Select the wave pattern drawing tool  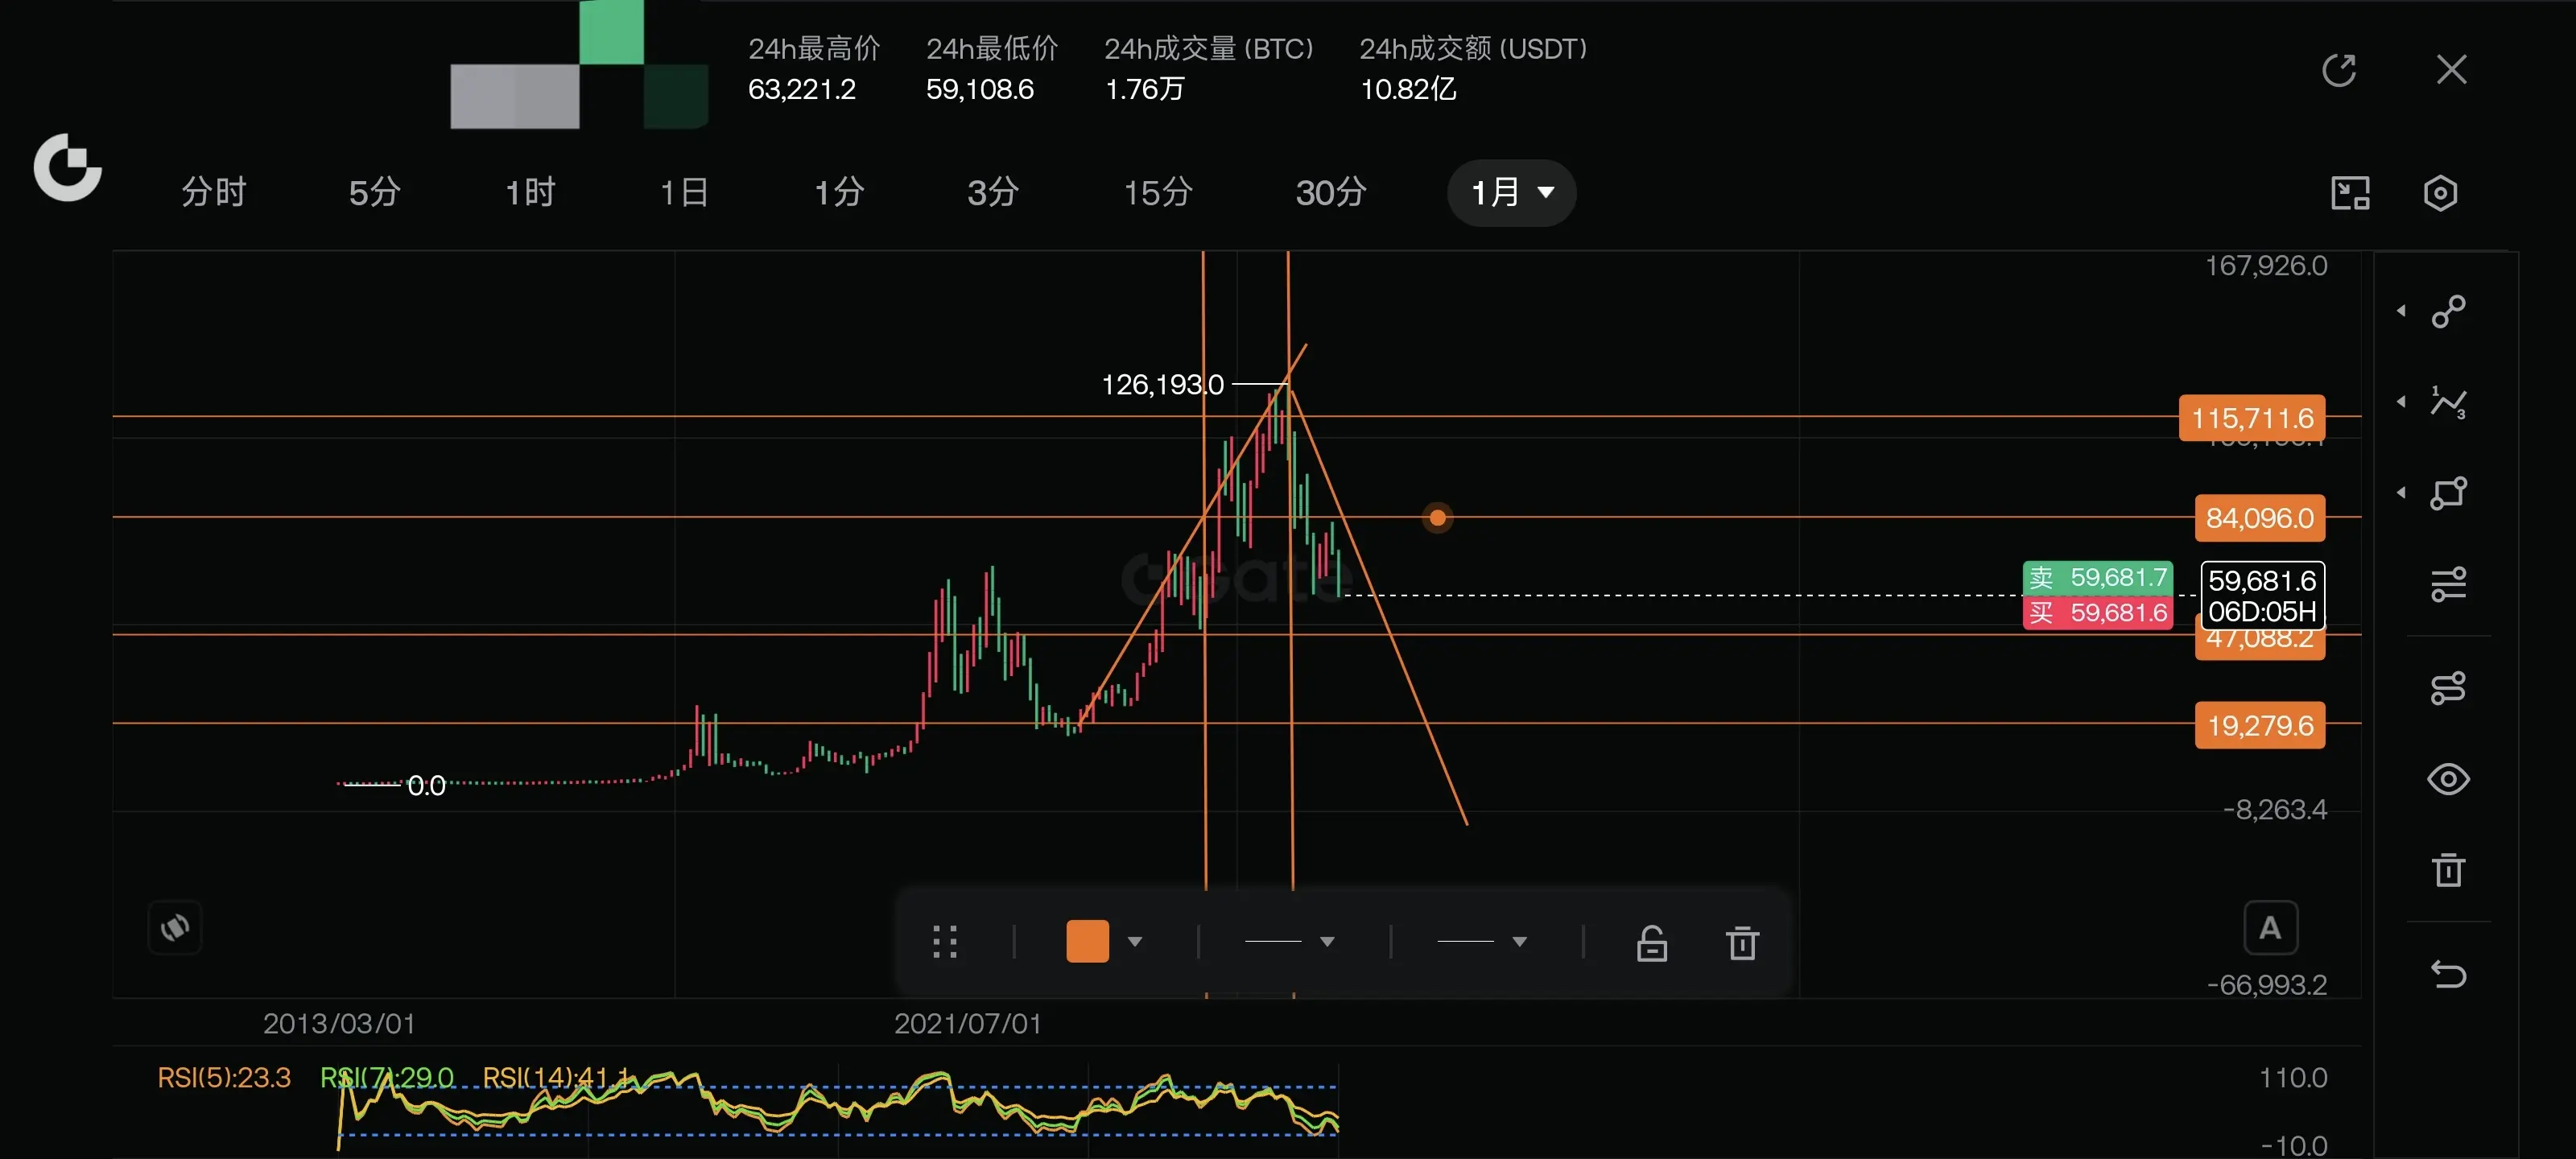click(2448, 402)
